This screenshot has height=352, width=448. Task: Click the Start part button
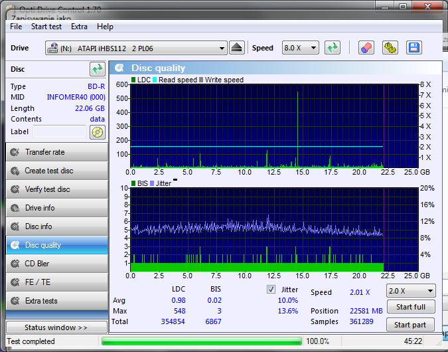(410, 325)
